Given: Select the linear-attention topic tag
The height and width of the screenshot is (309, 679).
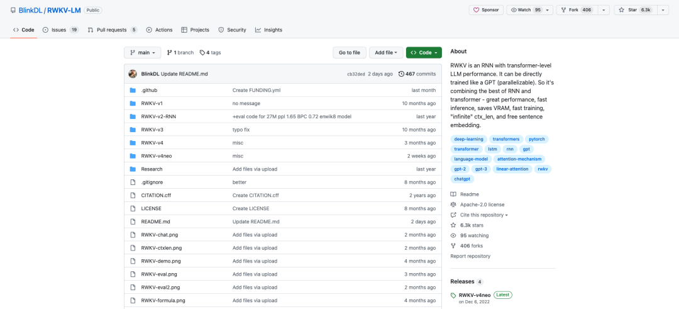Looking at the screenshot, I should click(512, 169).
